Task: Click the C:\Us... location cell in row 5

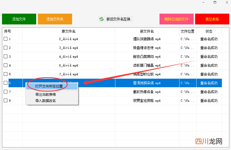Action: (x=188, y=74)
